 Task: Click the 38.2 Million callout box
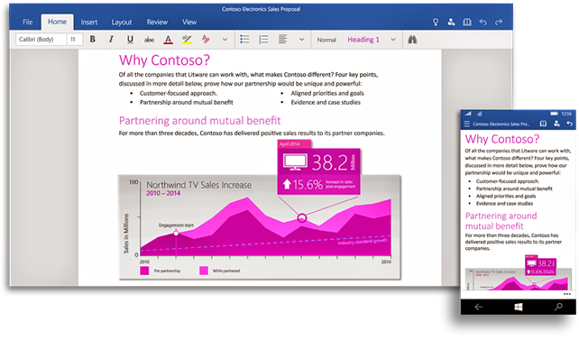point(318,170)
